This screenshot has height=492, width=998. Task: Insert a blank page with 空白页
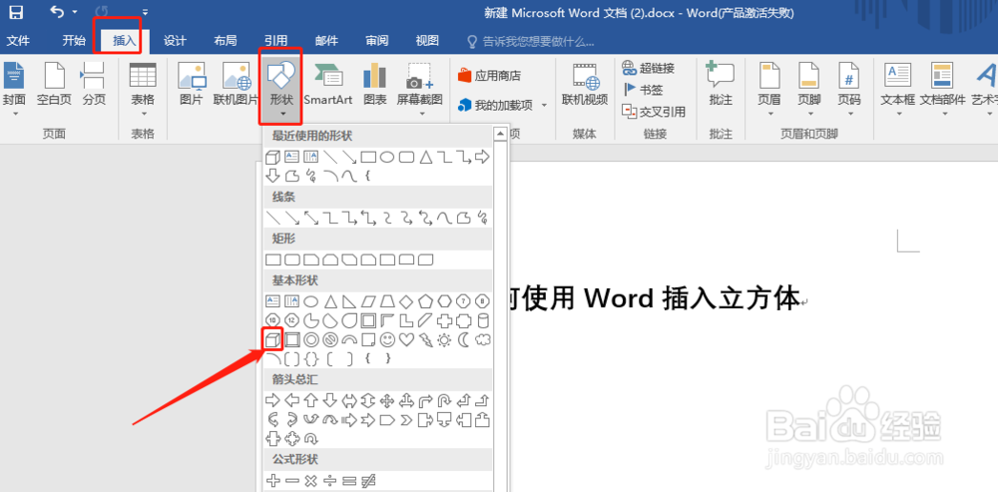pos(54,84)
